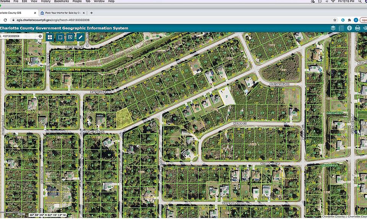
Task: Open a new browser tab
Action: [x=91, y=13]
